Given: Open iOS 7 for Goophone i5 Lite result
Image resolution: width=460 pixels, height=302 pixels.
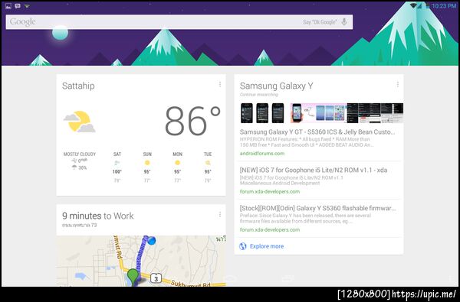Looking at the screenshot, I should pos(314,170).
